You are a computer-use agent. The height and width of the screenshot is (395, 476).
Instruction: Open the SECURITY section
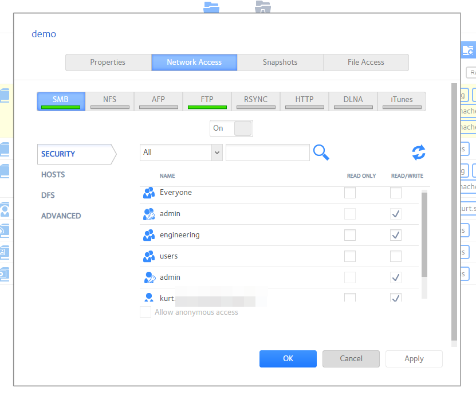pos(77,154)
